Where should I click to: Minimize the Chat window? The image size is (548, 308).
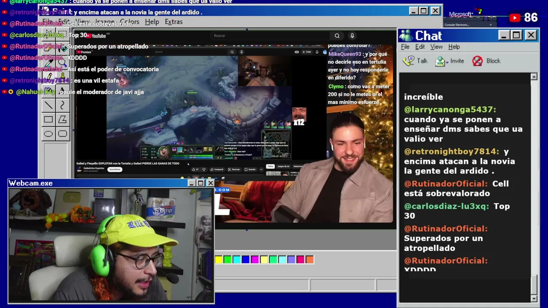(x=503, y=36)
